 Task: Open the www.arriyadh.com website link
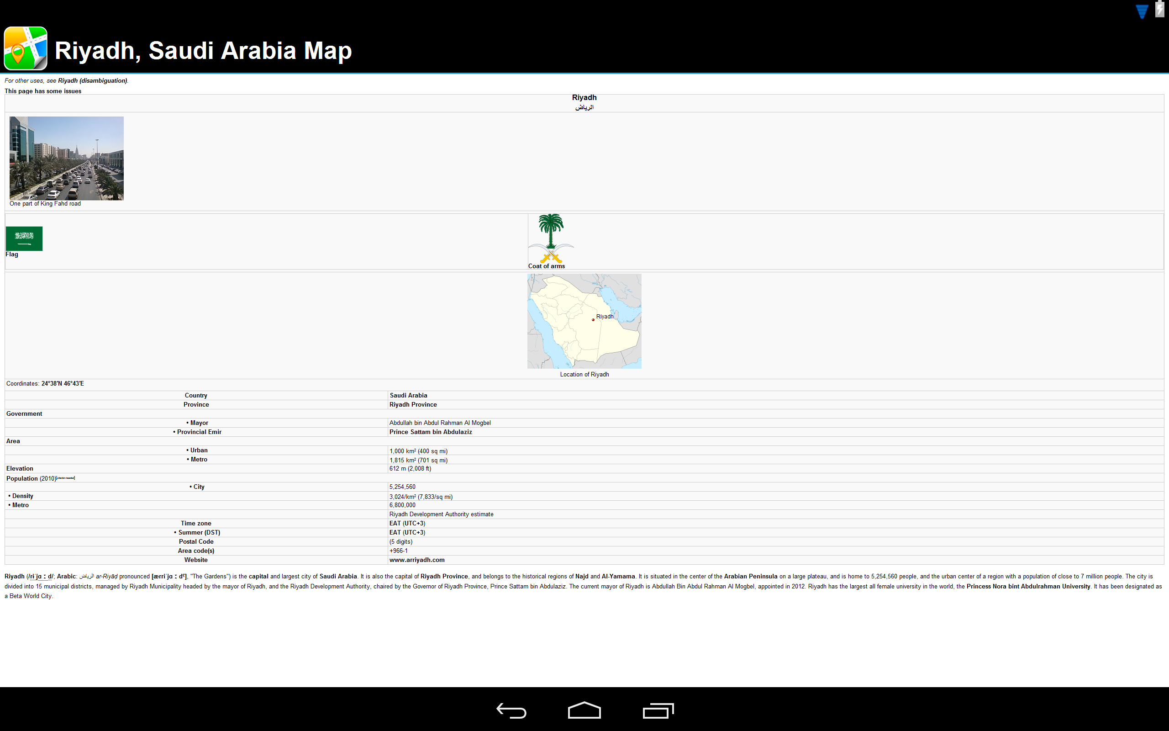point(416,560)
